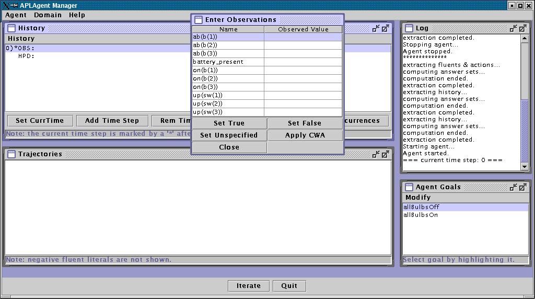Click the Add Time Step button
Image resolution: width=535 pixels, height=299 pixels.
pos(112,121)
